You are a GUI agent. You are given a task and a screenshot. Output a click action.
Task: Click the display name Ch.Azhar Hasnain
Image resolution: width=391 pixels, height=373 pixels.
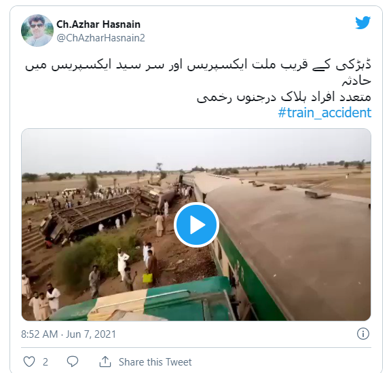click(x=98, y=24)
